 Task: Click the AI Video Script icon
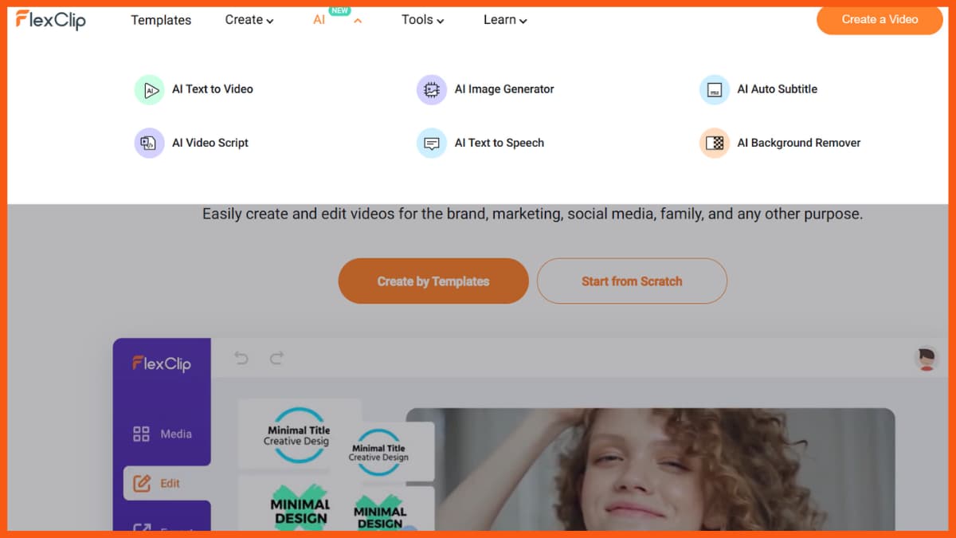pos(149,143)
